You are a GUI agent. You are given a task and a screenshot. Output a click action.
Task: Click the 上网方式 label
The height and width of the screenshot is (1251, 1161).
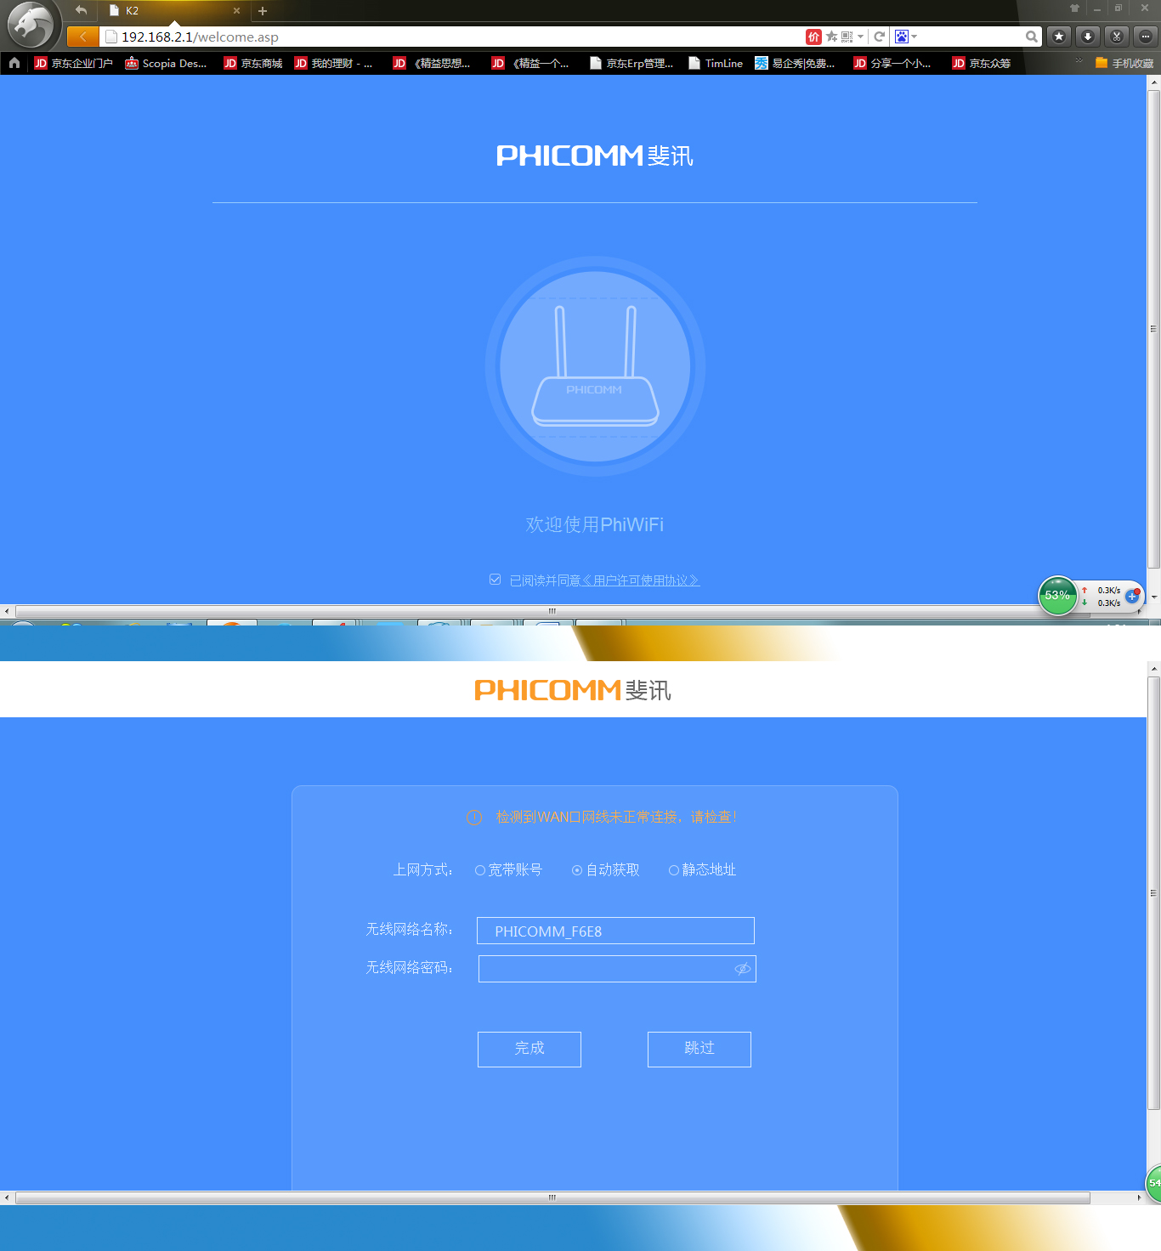coord(423,869)
